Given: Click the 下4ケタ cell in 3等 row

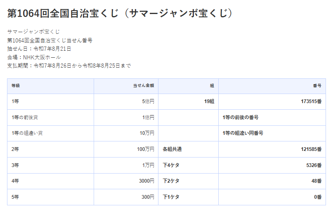Looking at the screenshot, I should coord(171,165).
